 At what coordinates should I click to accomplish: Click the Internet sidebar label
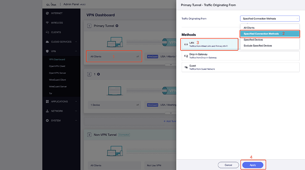(x=57, y=13)
